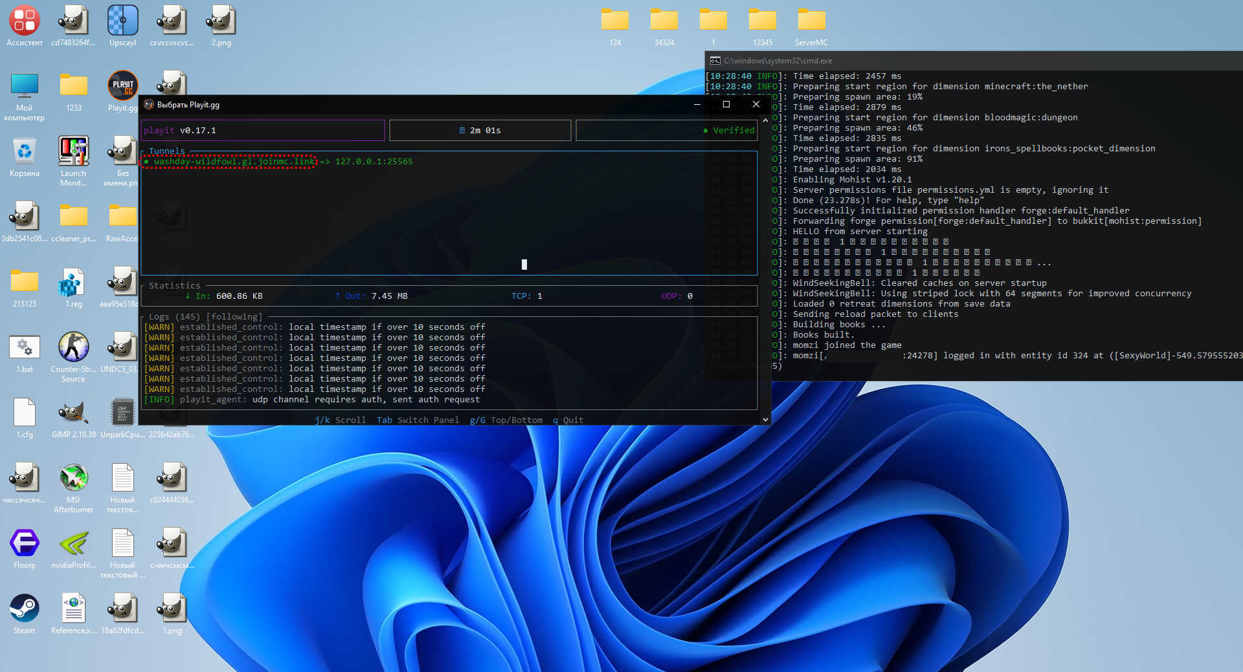Select the Ассистент desktop icon
This screenshot has width=1243, height=672.
click(x=25, y=21)
